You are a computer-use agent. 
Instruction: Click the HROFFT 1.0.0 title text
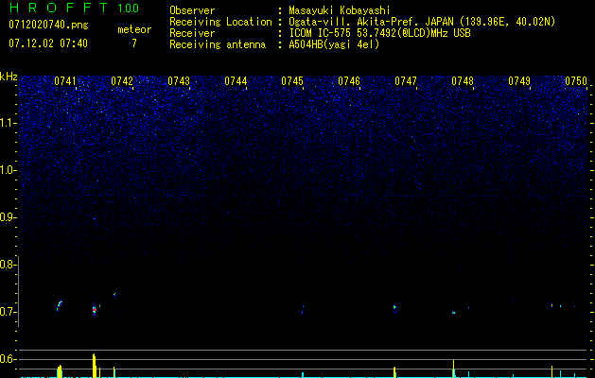coord(74,8)
